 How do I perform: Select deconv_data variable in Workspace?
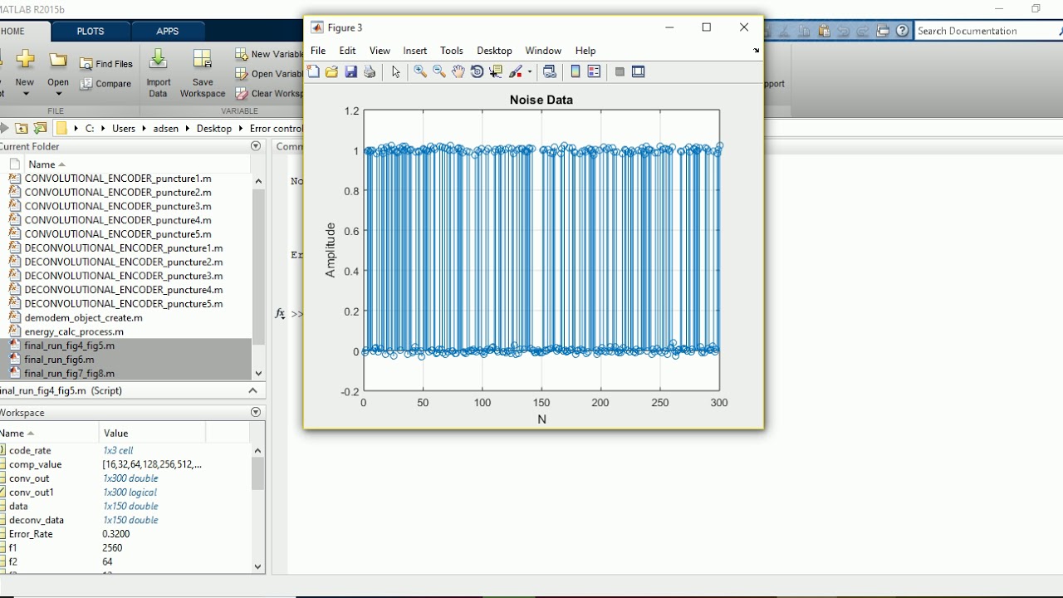tap(37, 520)
